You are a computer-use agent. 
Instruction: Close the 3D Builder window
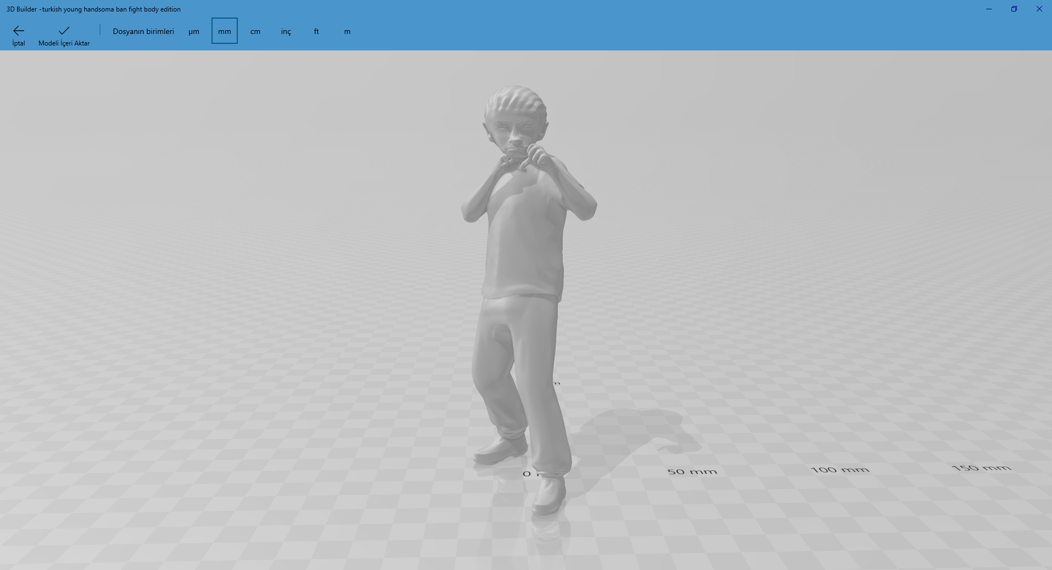pyautogui.click(x=1039, y=9)
